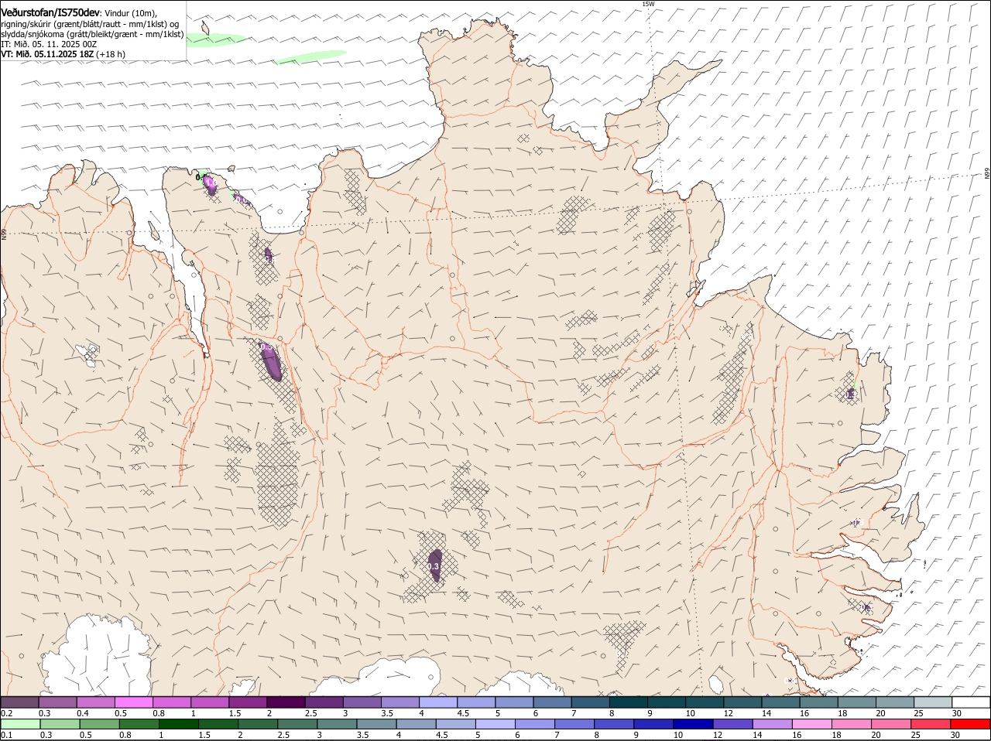Click the 0.3 swatch on purple snow scale
The image size is (991, 741).
point(58,702)
